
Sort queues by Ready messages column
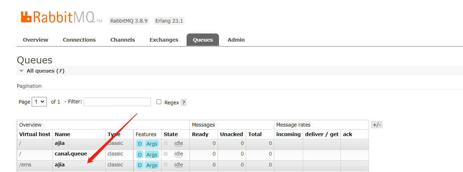tap(200, 134)
